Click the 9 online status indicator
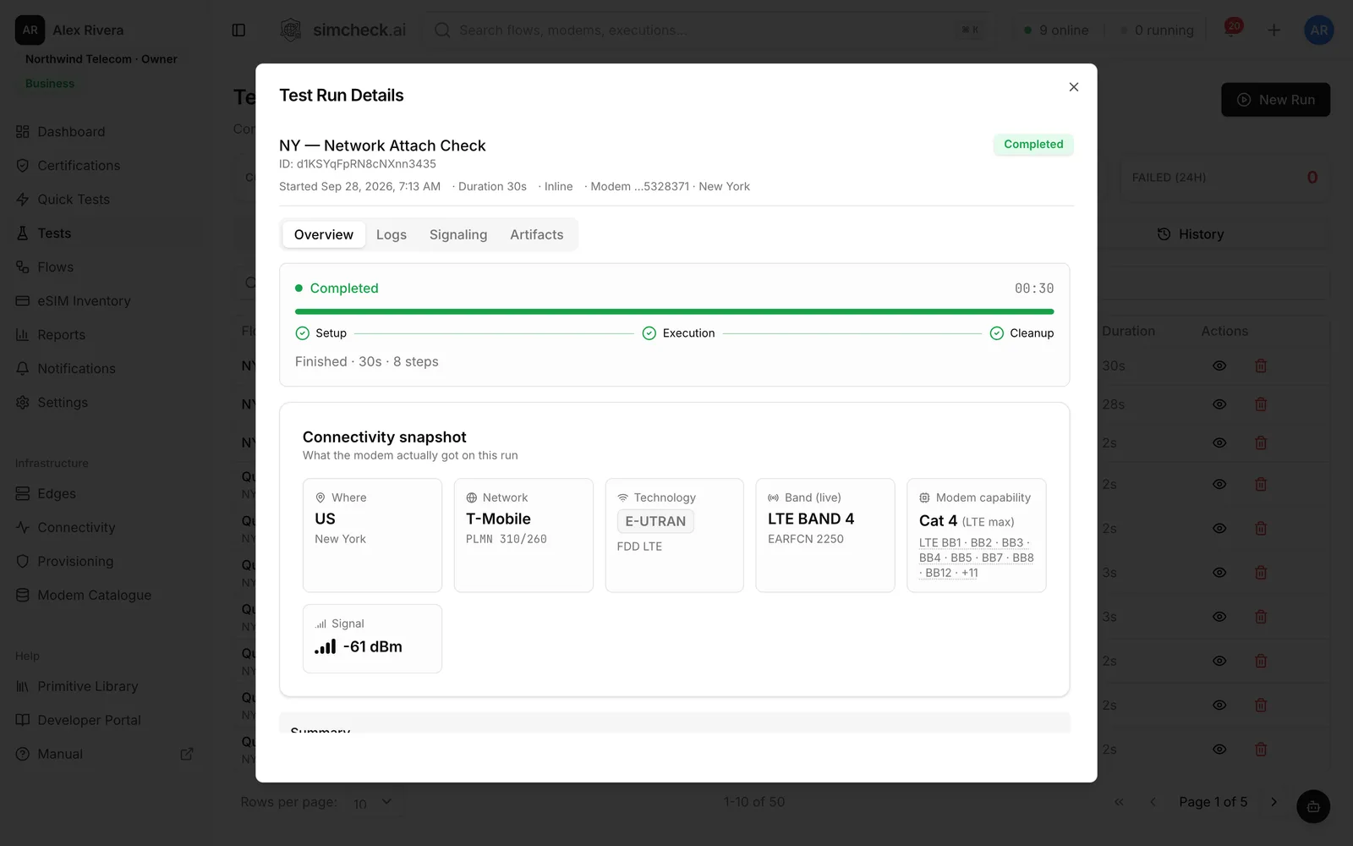This screenshot has height=846, width=1353. tap(1056, 30)
